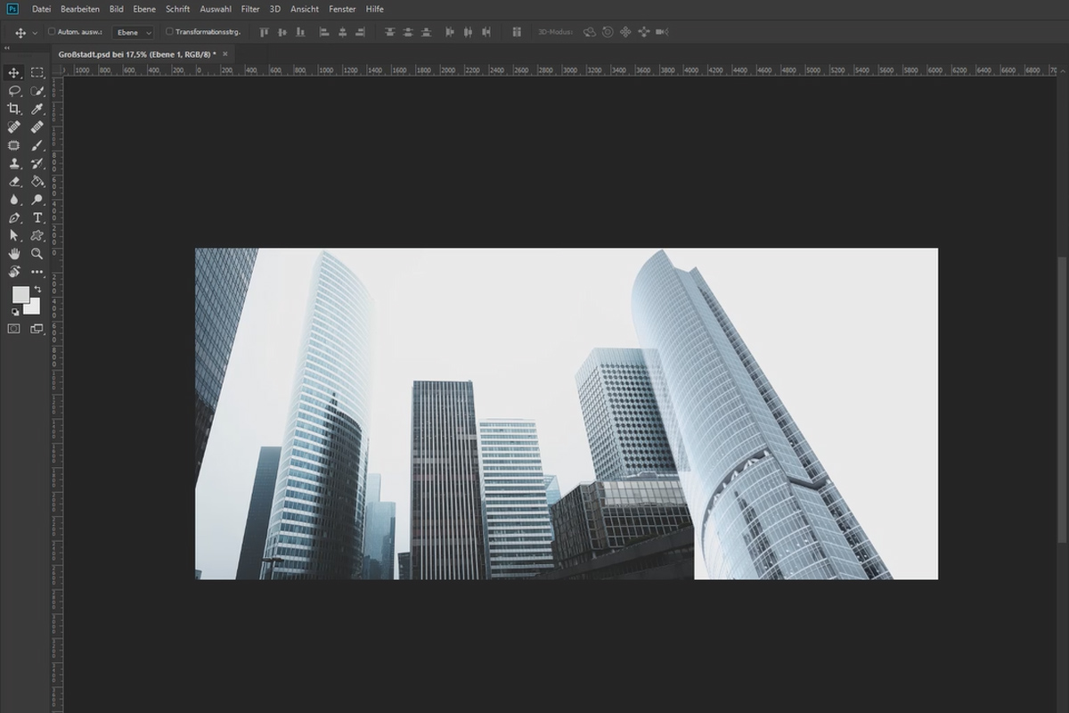This screenshot has height=713, width=1069.
Task: Select the Spot Healing Brush tool
Action: (x=14, y=127)
